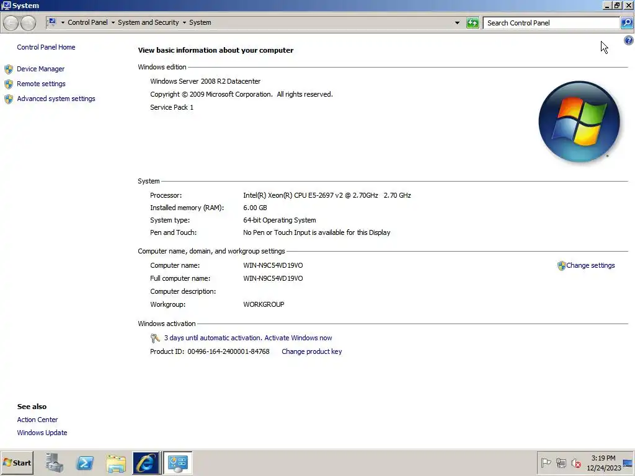Click the System window title icon
This screenshot has width=635, height=476.
pos(6,5)
